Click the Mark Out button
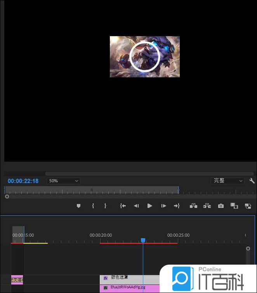257x293 pixels. tap(105, 206)
